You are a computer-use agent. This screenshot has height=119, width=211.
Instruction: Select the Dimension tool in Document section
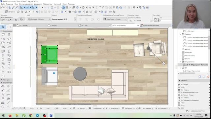(3, 86)
